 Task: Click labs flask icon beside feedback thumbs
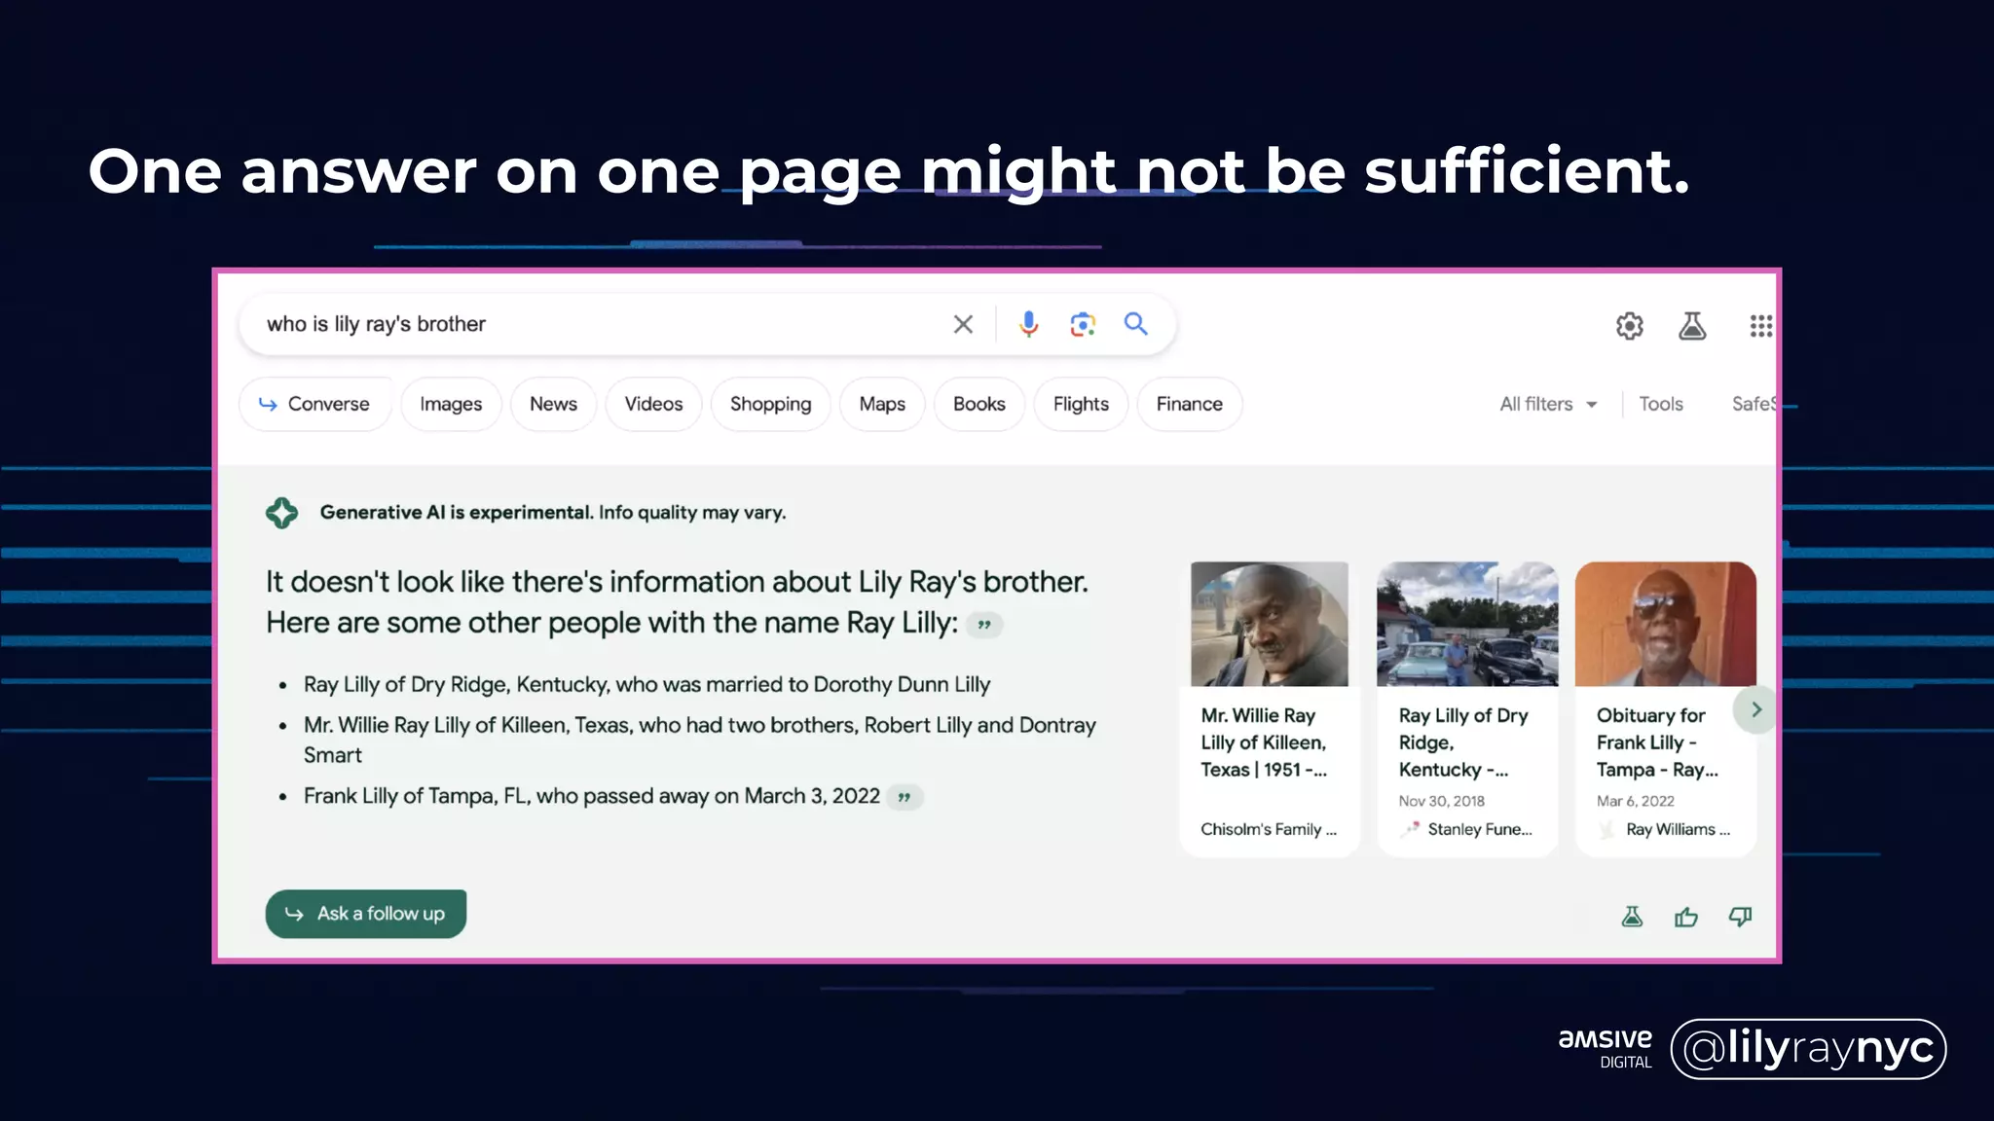click(1632, 917)
